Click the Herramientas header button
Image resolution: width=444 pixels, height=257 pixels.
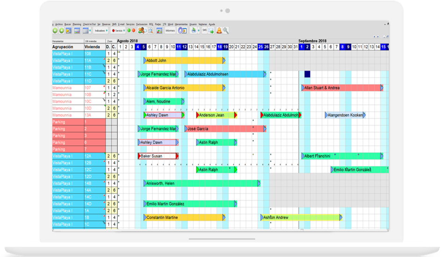(x=68, y=41)
